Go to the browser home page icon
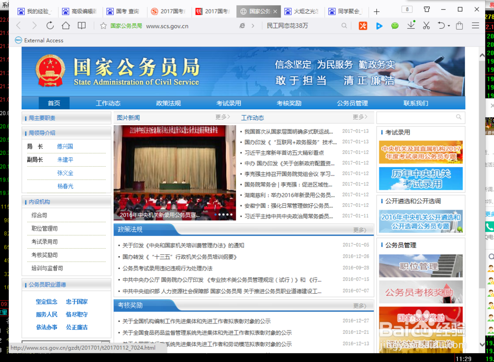Image resolution: width=494 pixels, height=362 pixels. pos(66,26)
